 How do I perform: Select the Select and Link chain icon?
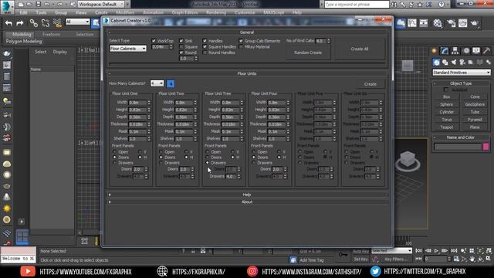click(x=33, y=22)
